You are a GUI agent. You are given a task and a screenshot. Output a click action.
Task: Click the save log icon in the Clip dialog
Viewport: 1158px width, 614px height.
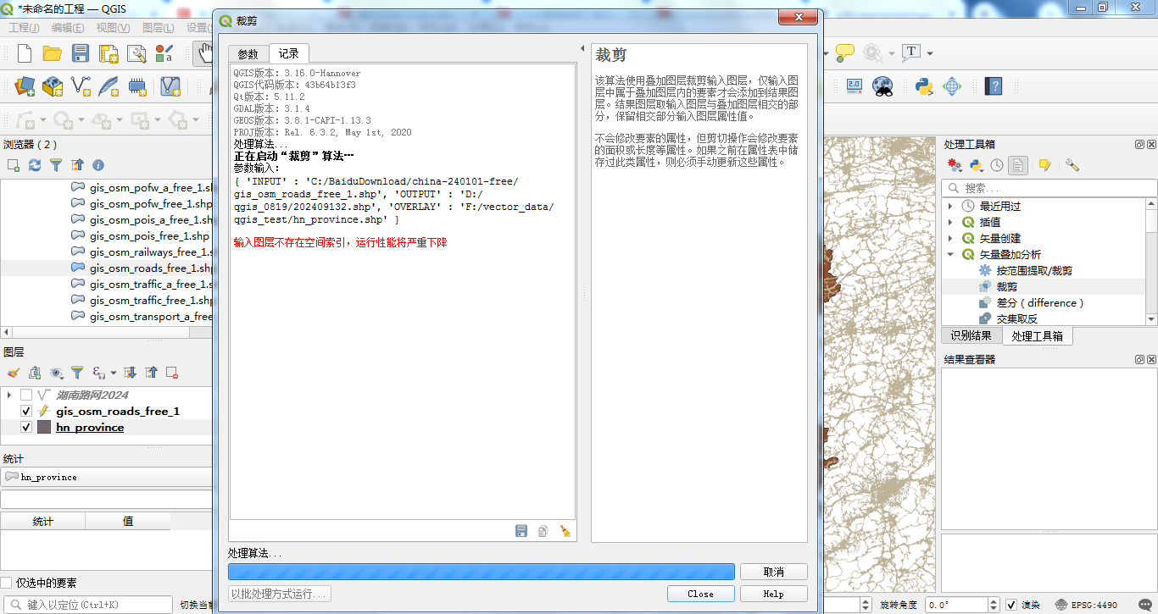pos(521,531)
